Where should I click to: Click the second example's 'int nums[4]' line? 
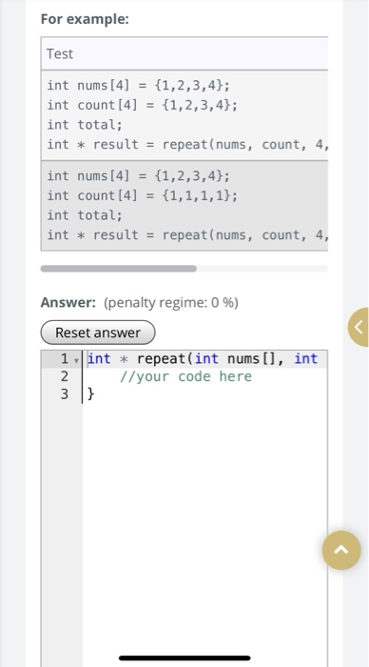pyautogui.click(x=139, y=175)
